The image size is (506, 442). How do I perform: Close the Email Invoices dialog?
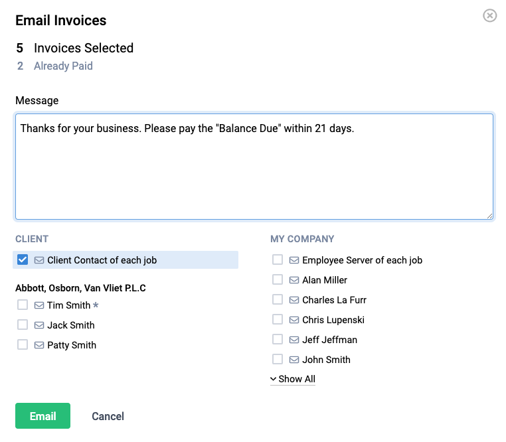point(489,15)
